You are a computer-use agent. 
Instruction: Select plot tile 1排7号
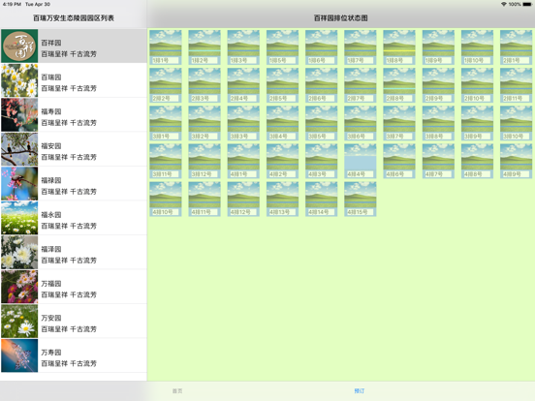[x=361, y=47]
